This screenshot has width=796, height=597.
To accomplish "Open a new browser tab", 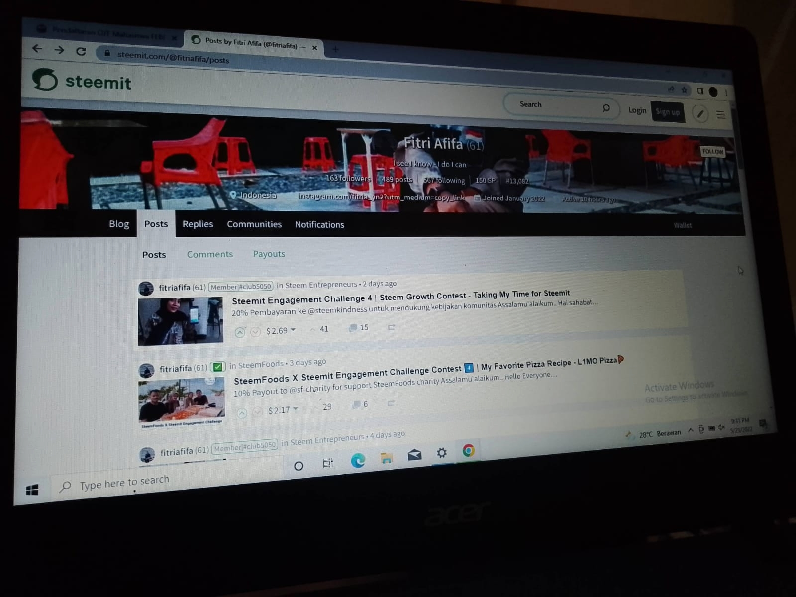I will 335,49.
